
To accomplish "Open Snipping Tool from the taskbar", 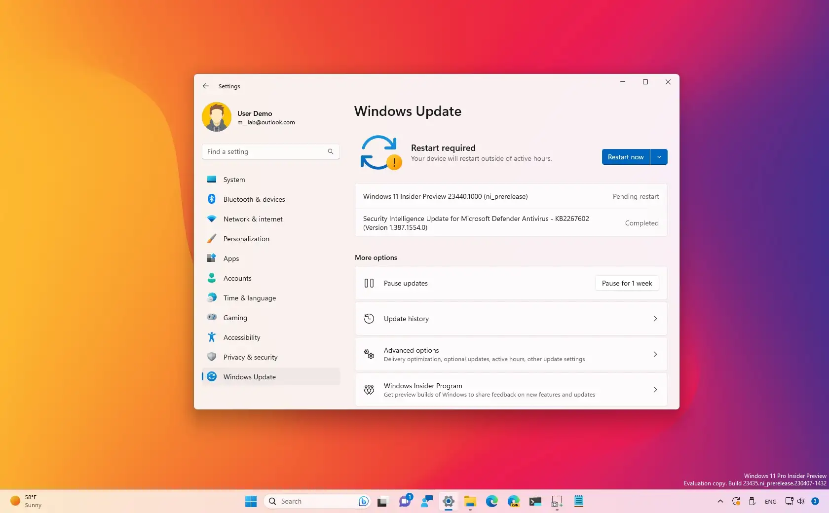I will (x=557, y=502).
